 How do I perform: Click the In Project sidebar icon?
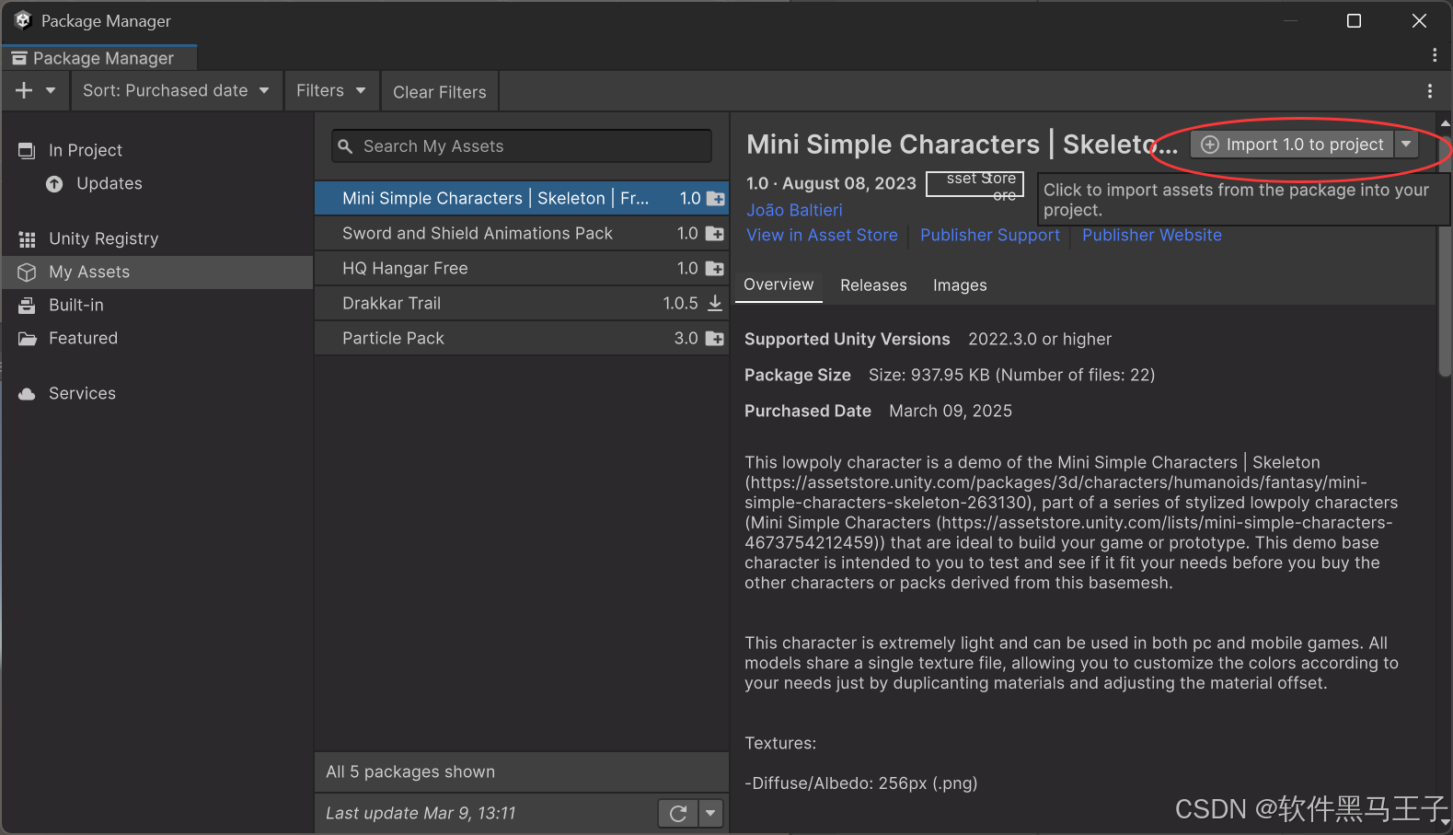click(27, 150)
